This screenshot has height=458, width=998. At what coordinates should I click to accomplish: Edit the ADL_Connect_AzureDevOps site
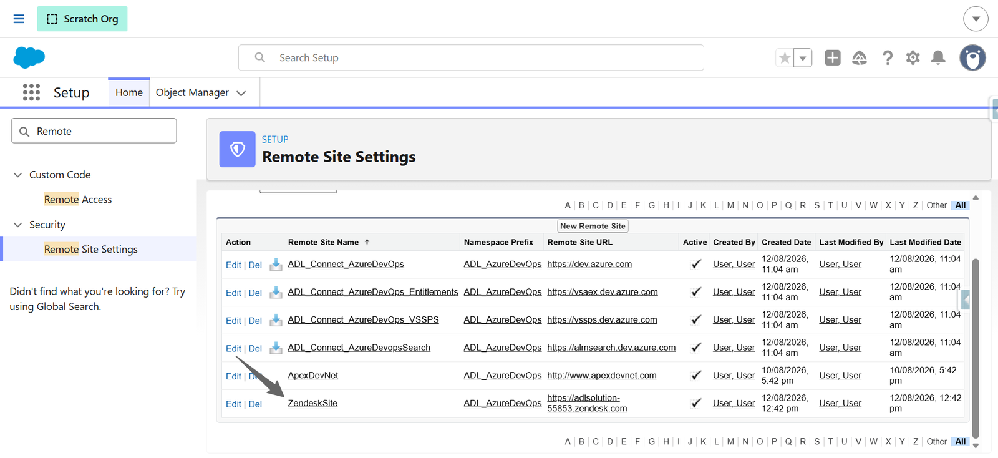[233, 265]
